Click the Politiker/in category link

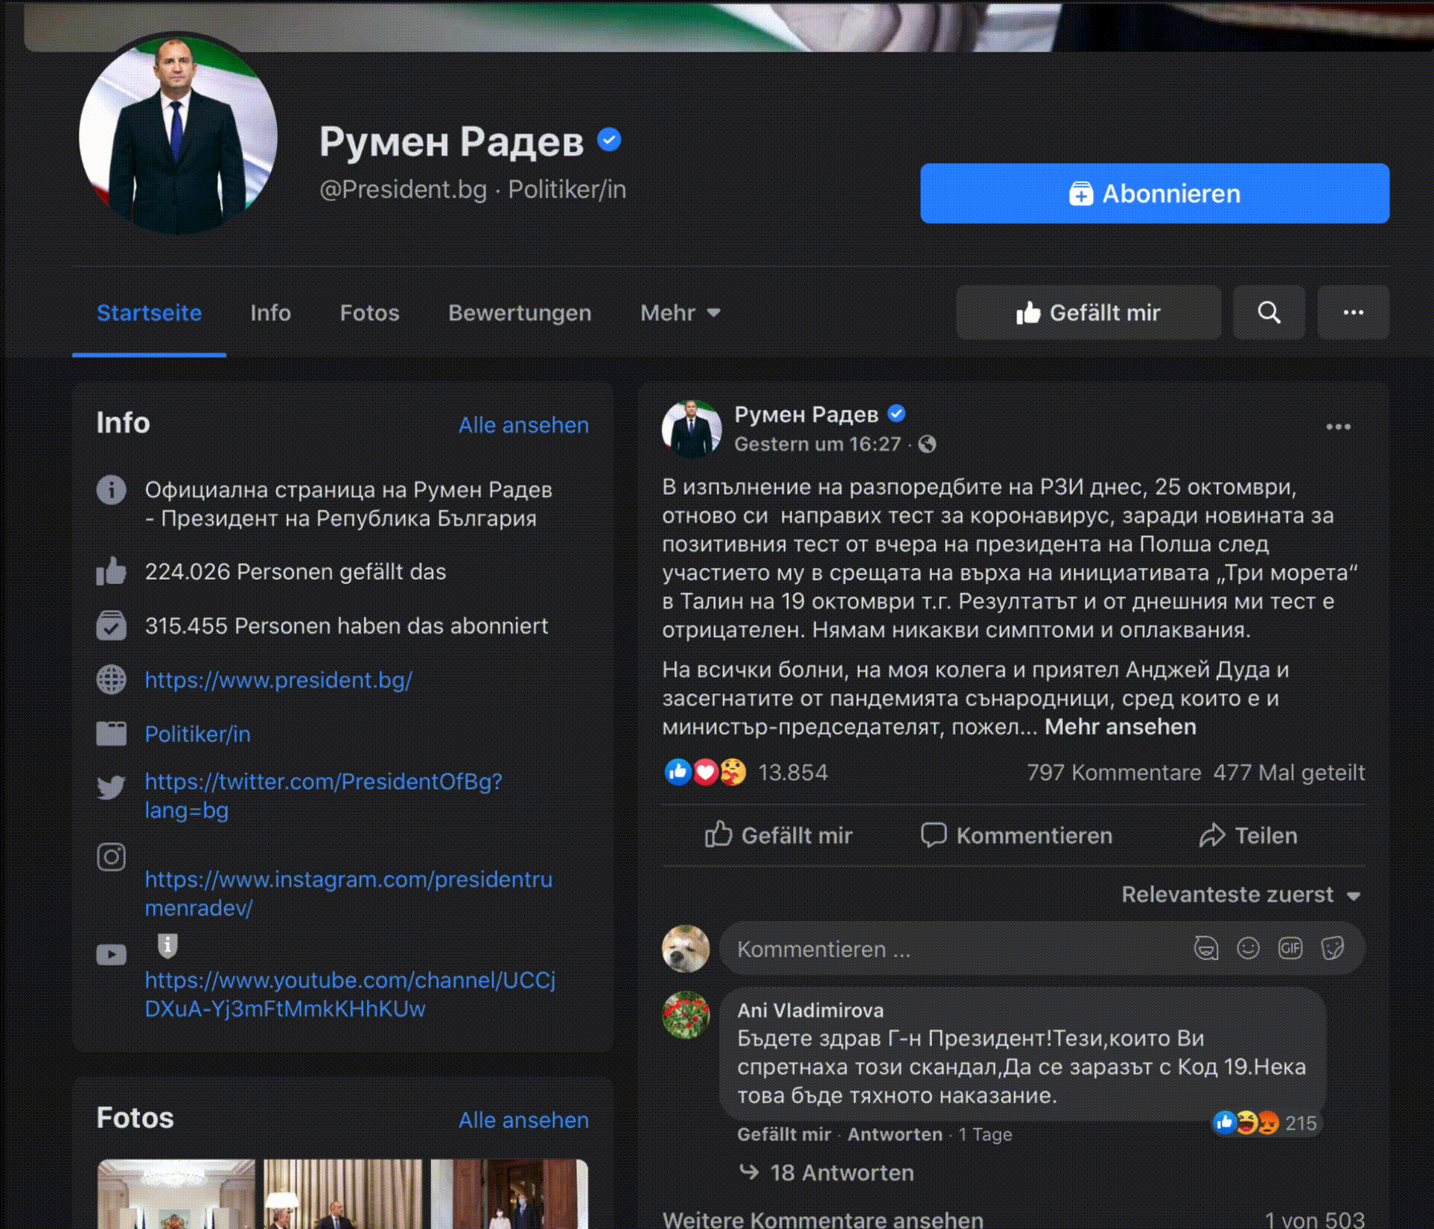tap(197, 734)
